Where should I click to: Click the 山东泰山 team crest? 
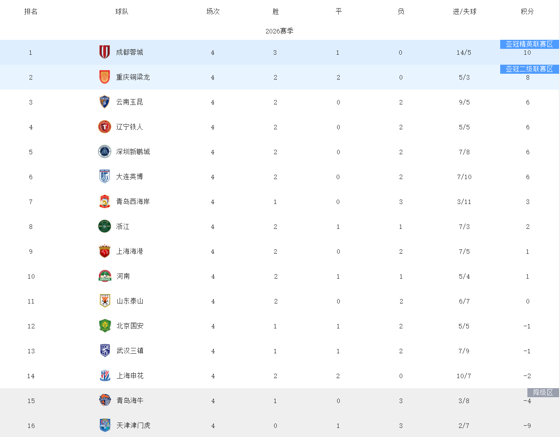(105, 301)
